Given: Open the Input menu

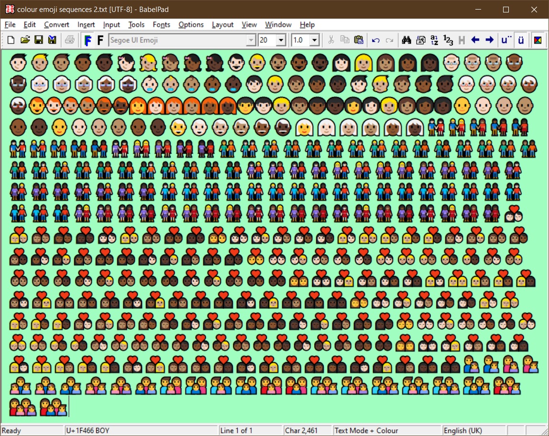Looking at the screenshot, I should click(x=111, y=24).
